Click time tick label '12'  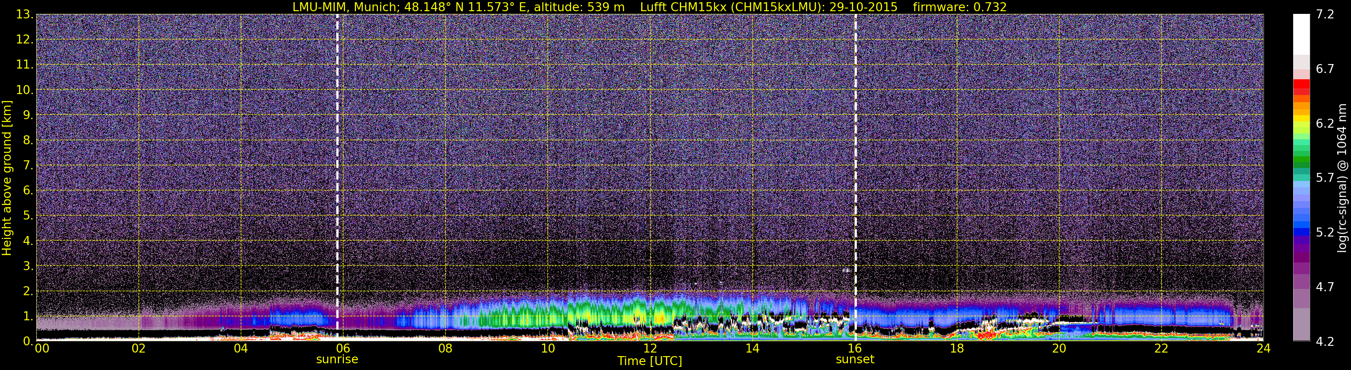pos(650,349)
